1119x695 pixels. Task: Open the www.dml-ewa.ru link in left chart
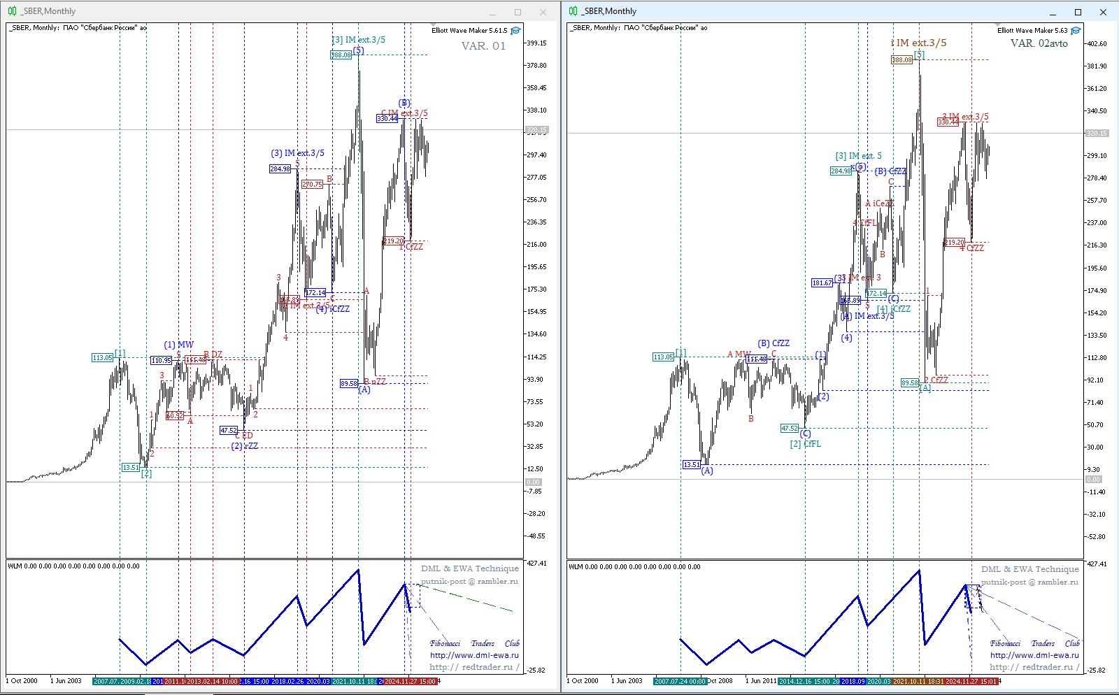coord(474,655)
